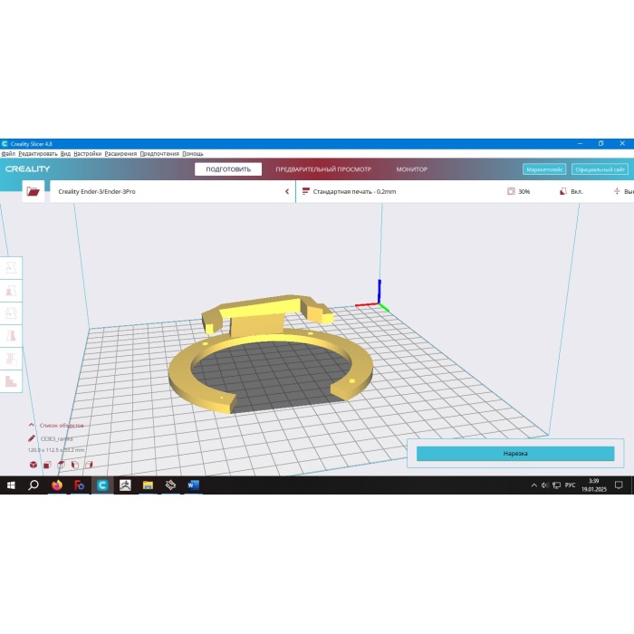This screenshot has height=634, width=634.
Task: Switch to front view cube icon
Action: [x=47, y=465]
